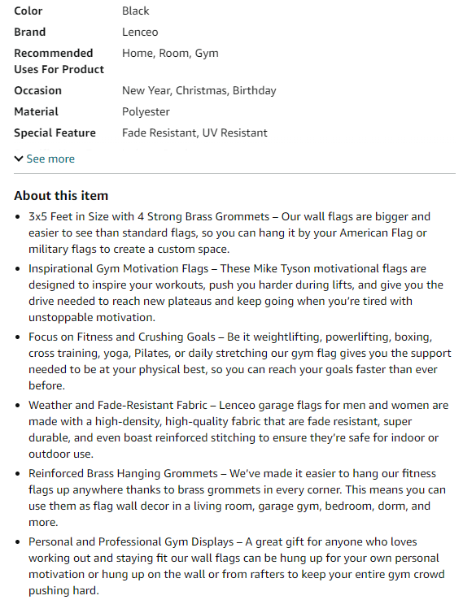The width and height of the screenshot is (463, 613).
Task: Click Reinforced Brass Hanging Grommets bullet
Action: pos(237,498)
